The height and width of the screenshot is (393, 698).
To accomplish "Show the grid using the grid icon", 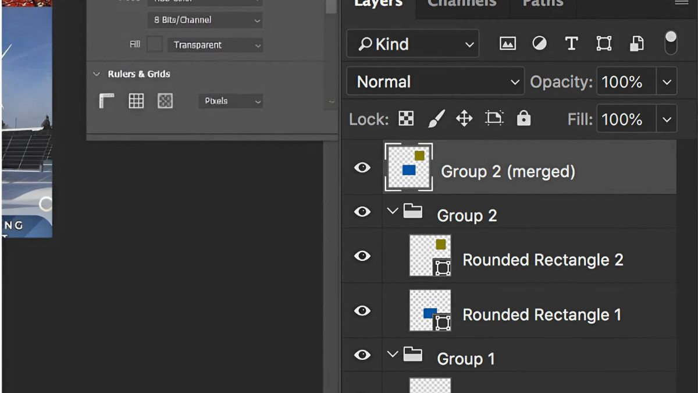I will (136, 101).
